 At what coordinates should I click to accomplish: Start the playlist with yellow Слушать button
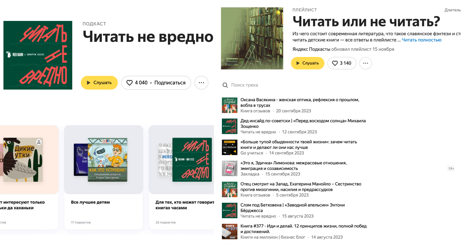pyautogui.click(x=308, y=63)
